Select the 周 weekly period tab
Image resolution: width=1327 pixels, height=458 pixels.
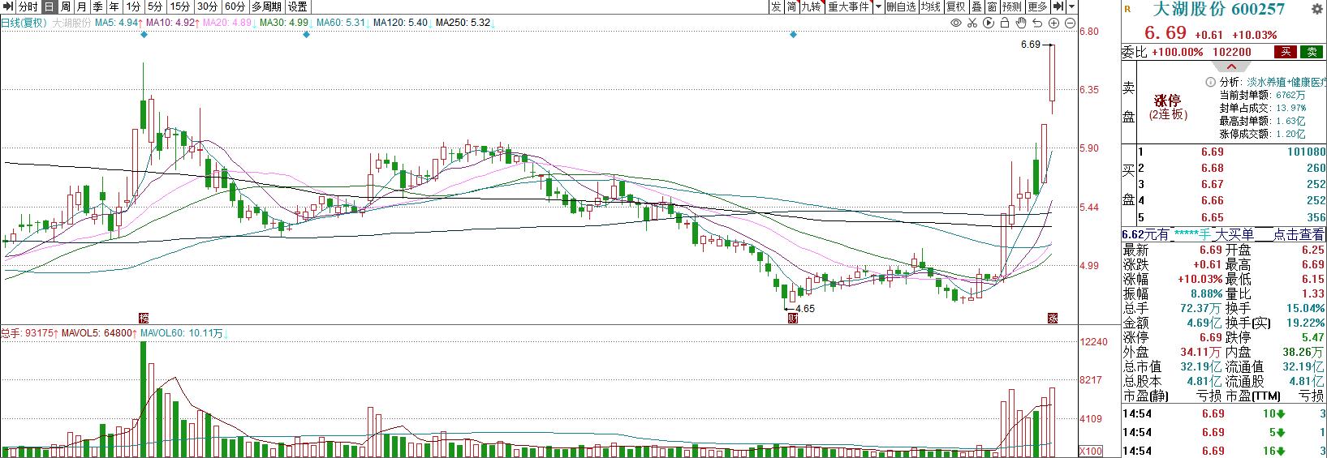tap(65, 6)
